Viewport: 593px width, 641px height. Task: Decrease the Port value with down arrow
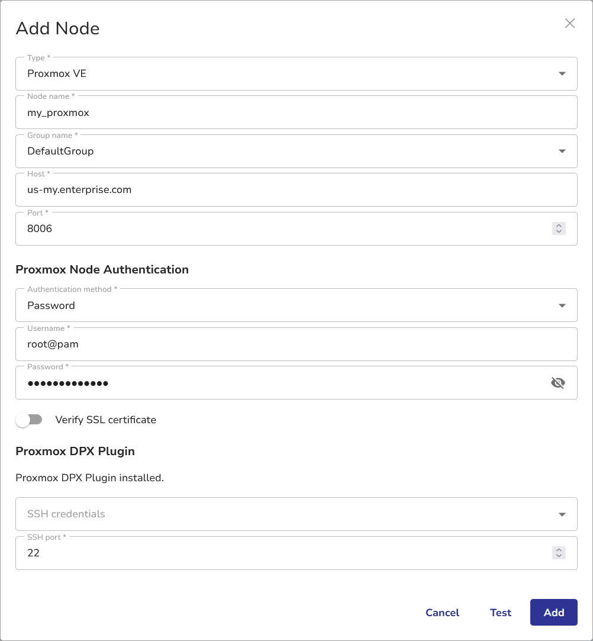pos(559,231)
